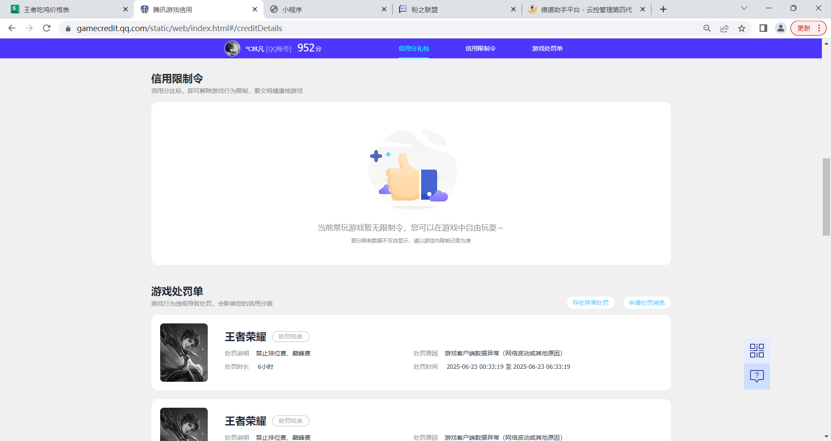Viewport: 831px width, 441px height.
Task: Open the browser side panel
Action: (763, 28)
